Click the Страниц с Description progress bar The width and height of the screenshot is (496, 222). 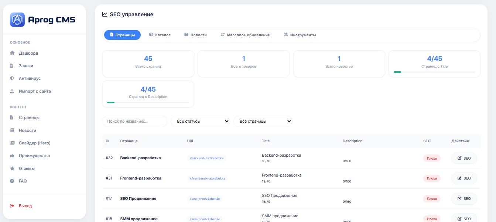(x=148, y=102)
